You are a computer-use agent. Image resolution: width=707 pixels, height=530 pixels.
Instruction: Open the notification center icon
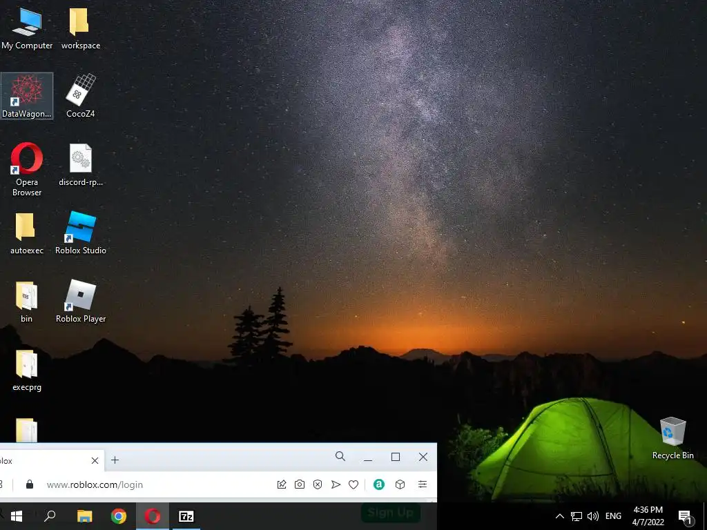click(x=686, y=517)
